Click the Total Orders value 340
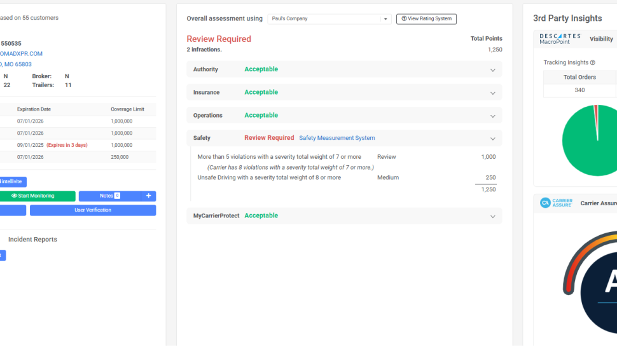Screen dimensions: 617x347 [x=579, y=90]
